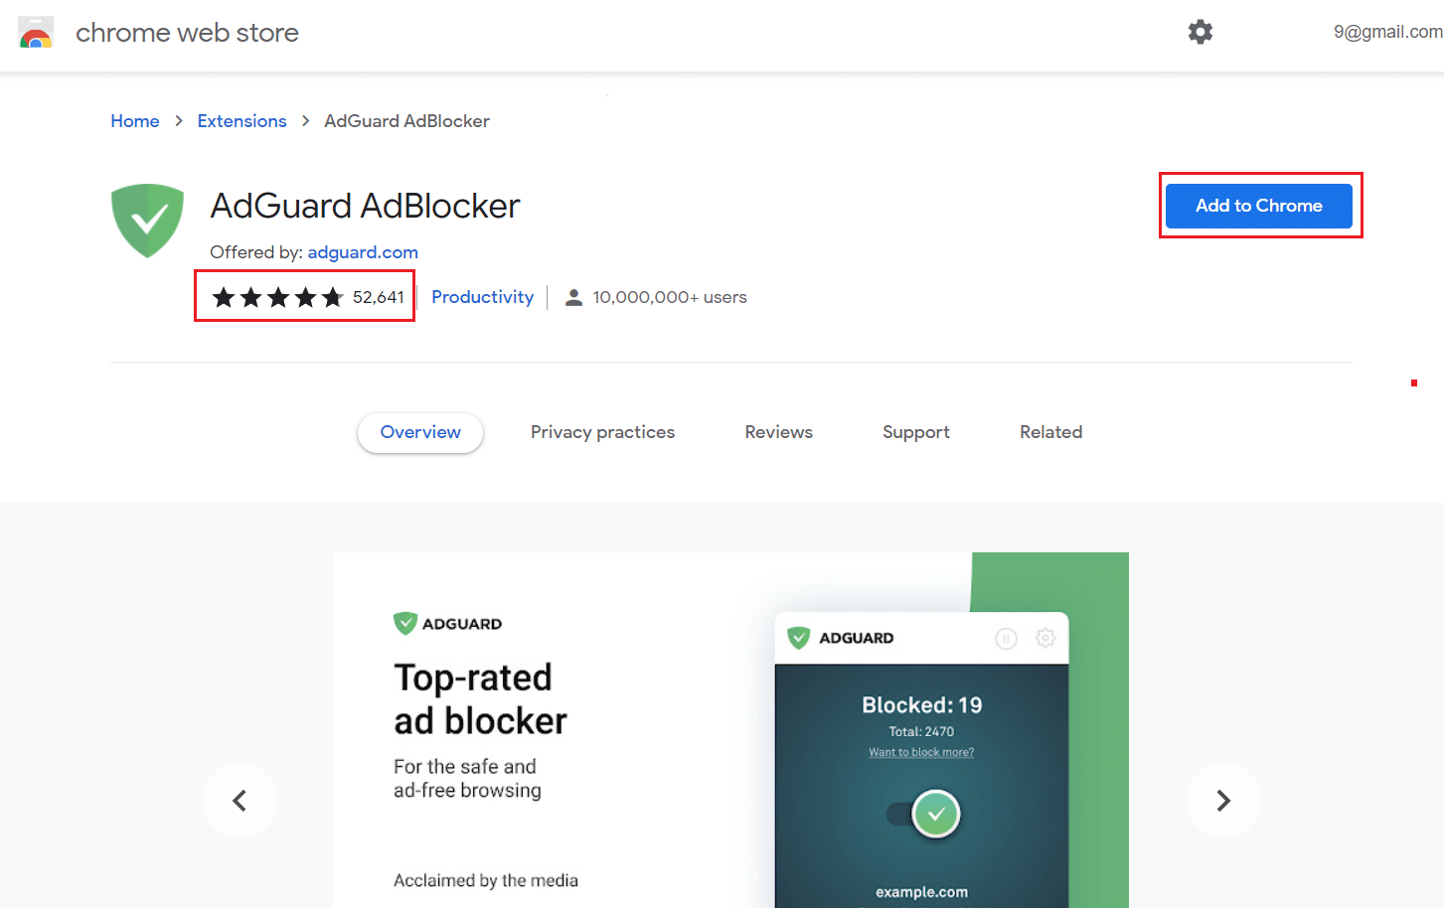Open the Extensions breadcrumb link
The height and width of the screenshot is (908, 1444).
(241, 121)
